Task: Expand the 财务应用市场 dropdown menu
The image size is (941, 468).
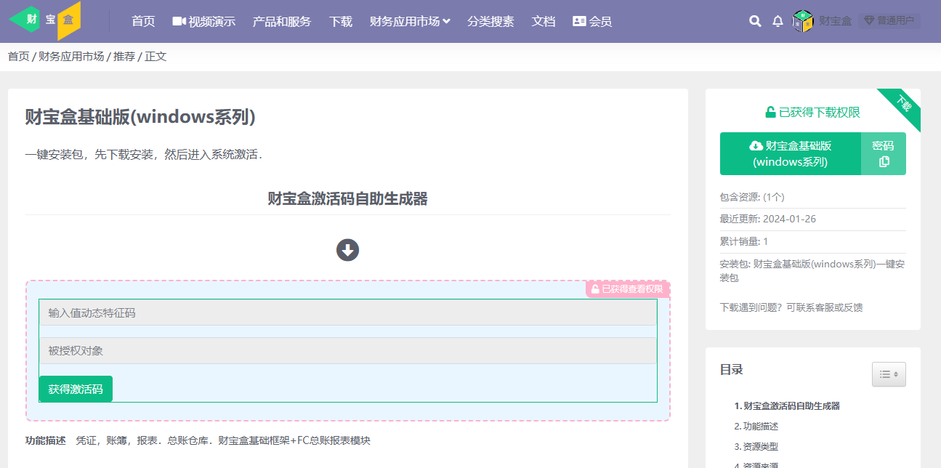Action: point(410,21)
